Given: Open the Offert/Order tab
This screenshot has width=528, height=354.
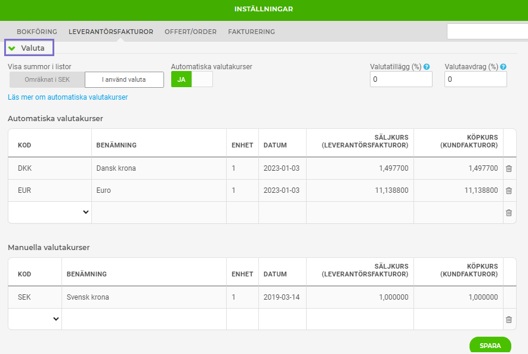Looking at the screenshot, I should tap(190, 32).
